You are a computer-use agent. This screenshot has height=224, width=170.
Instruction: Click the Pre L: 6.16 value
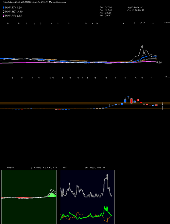[106, 13]
